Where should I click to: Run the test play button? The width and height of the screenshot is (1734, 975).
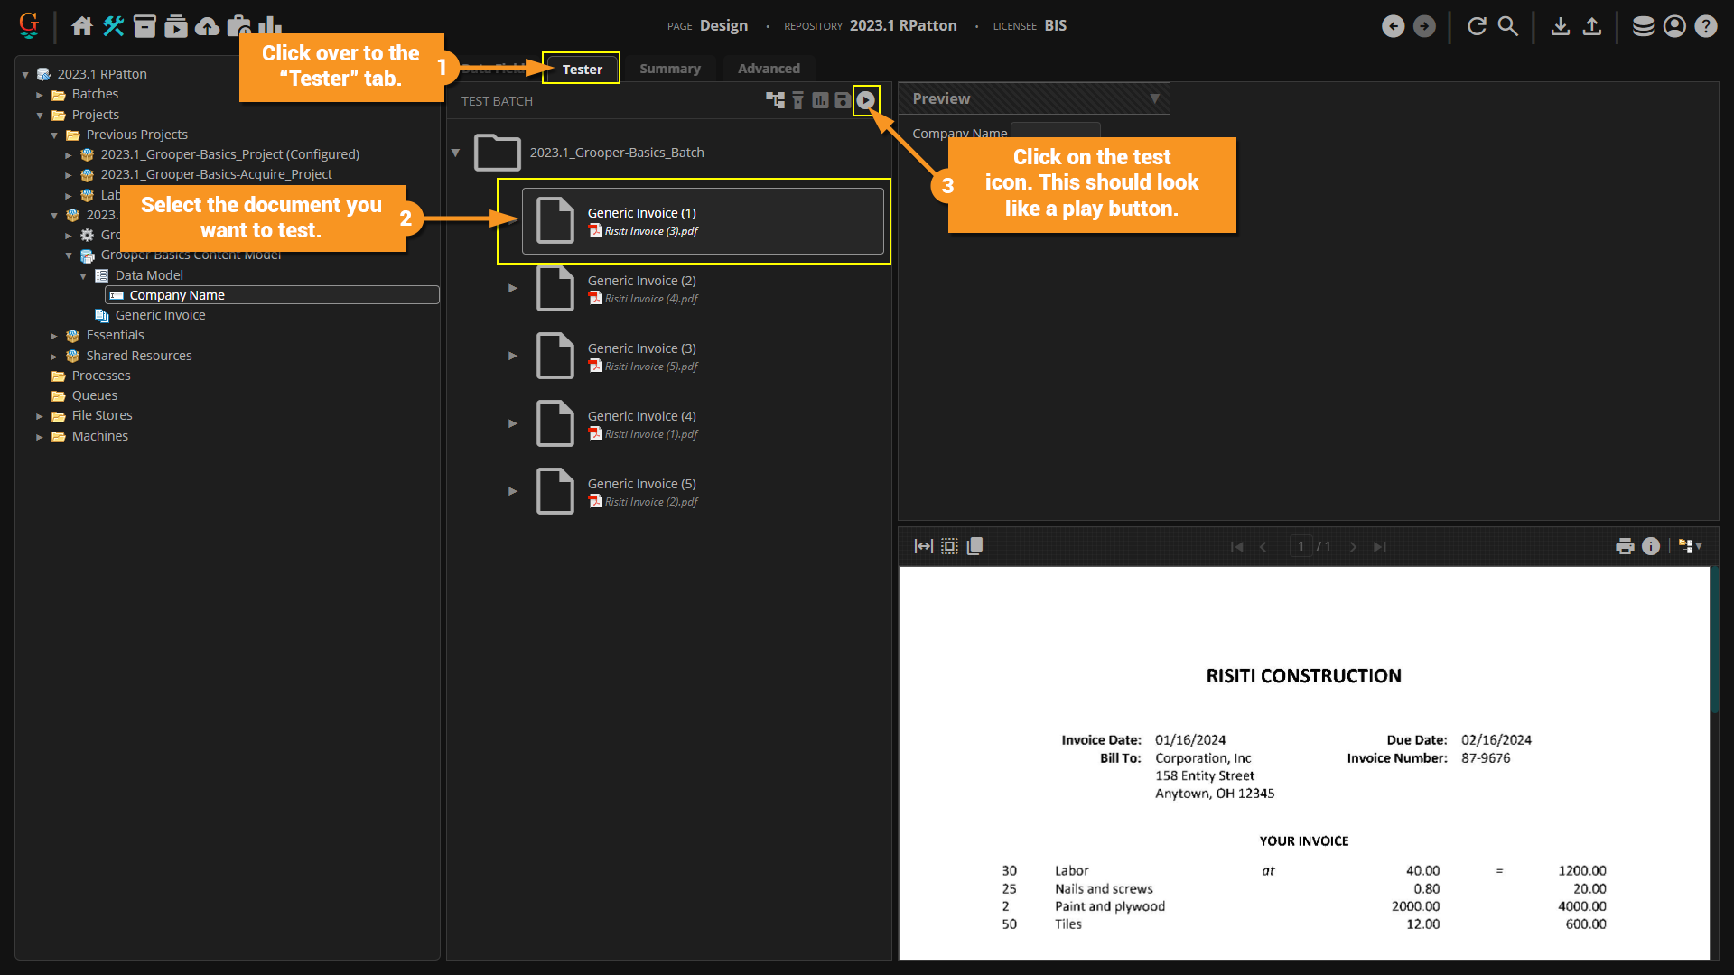pos(865,100)
